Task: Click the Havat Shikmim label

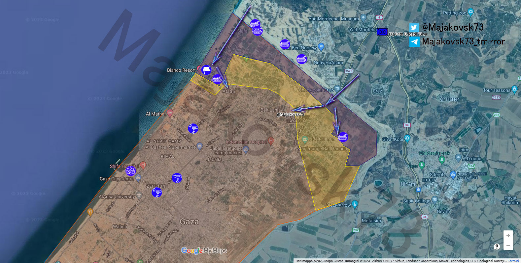Action: pos(510,200)
